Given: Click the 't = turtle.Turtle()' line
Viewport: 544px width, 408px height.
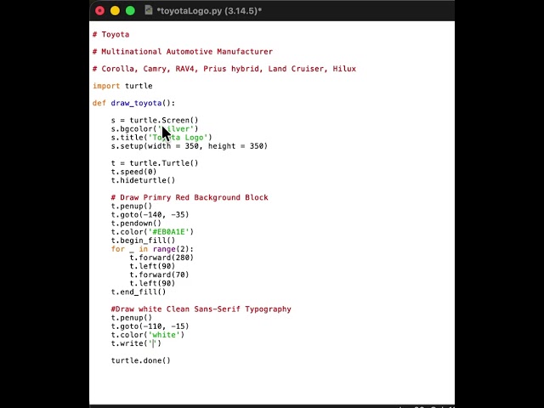Looking at the screenshot, I should tap(155, 163).
